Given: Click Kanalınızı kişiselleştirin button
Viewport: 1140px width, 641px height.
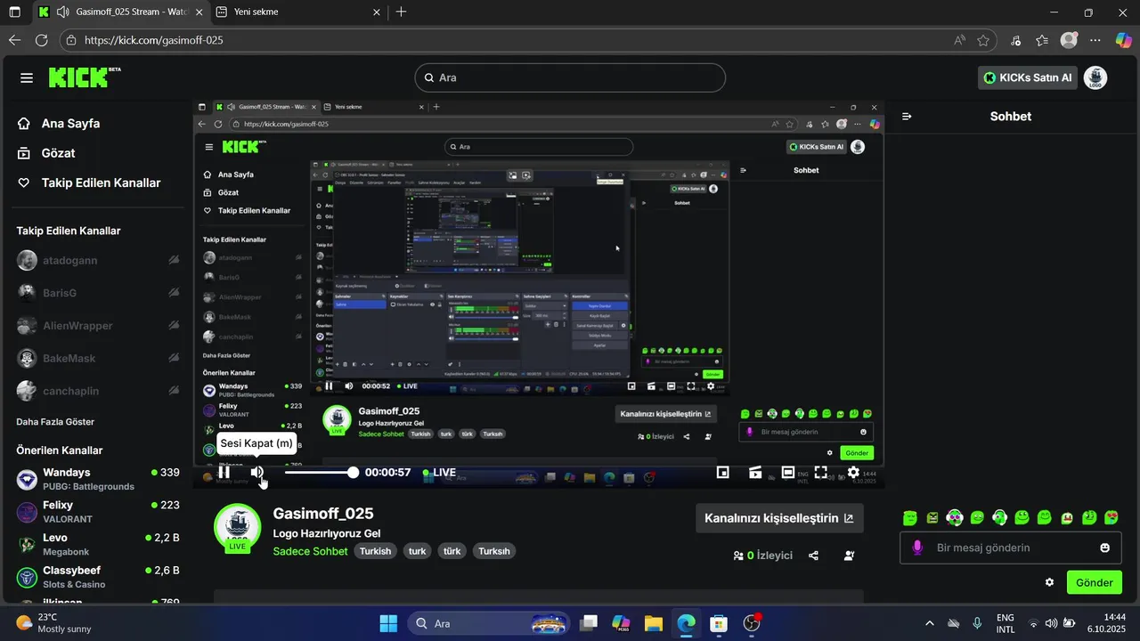Looking at the screenshot, I should 779,518.
